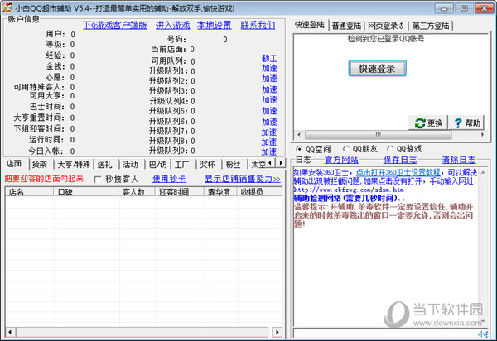The image size is (497, 341).
Task: Enable the 秒接客人 checkbox
Action: point(98,180)
